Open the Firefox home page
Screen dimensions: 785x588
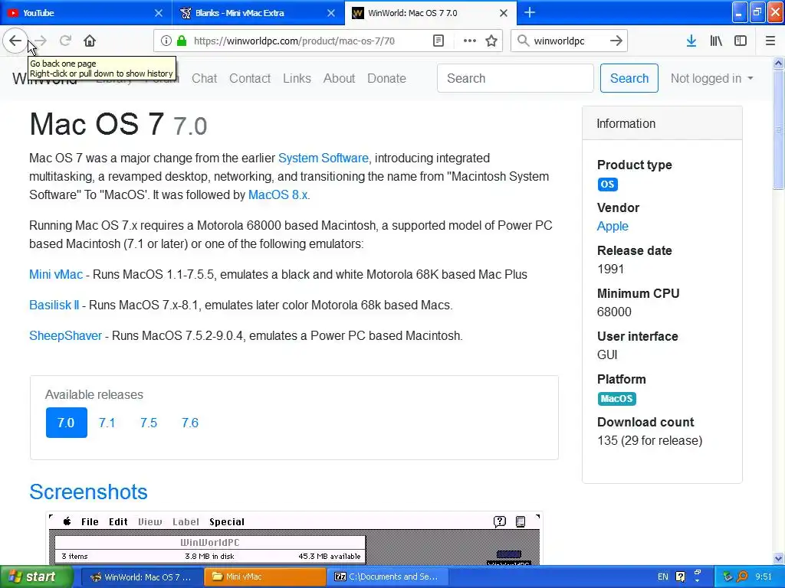click(x=90, y=41)
